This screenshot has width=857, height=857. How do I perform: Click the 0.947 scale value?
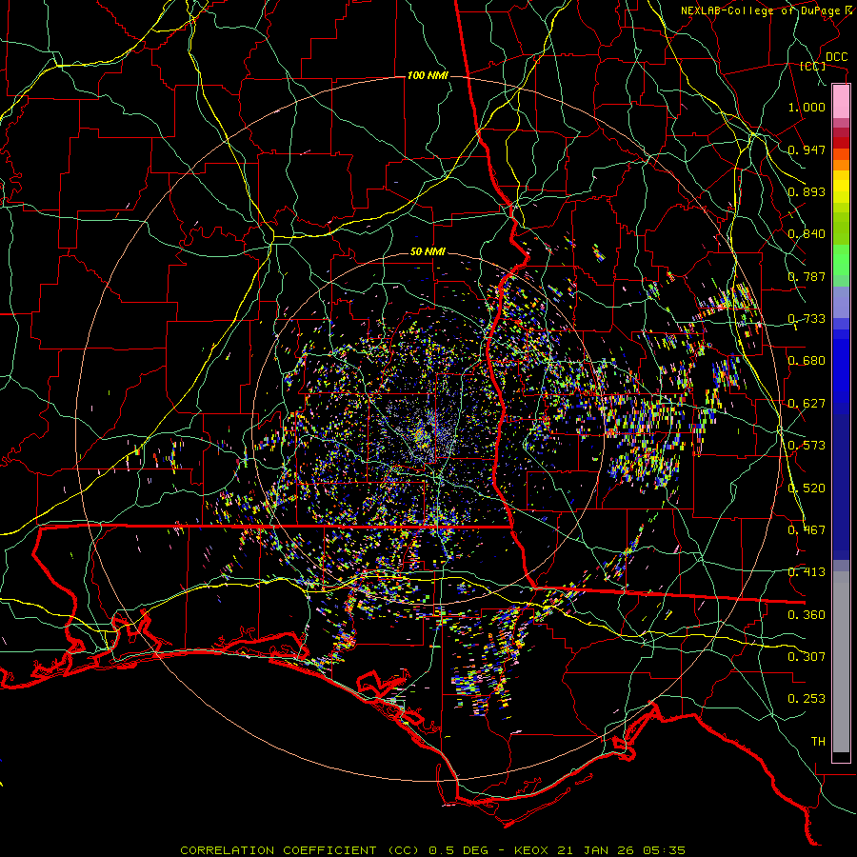click(x=807, y=149)
